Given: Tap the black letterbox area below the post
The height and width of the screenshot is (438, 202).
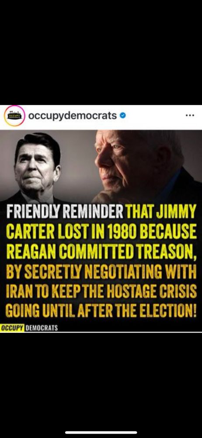Looking at the screenshot, I should (x=101, y=380).
